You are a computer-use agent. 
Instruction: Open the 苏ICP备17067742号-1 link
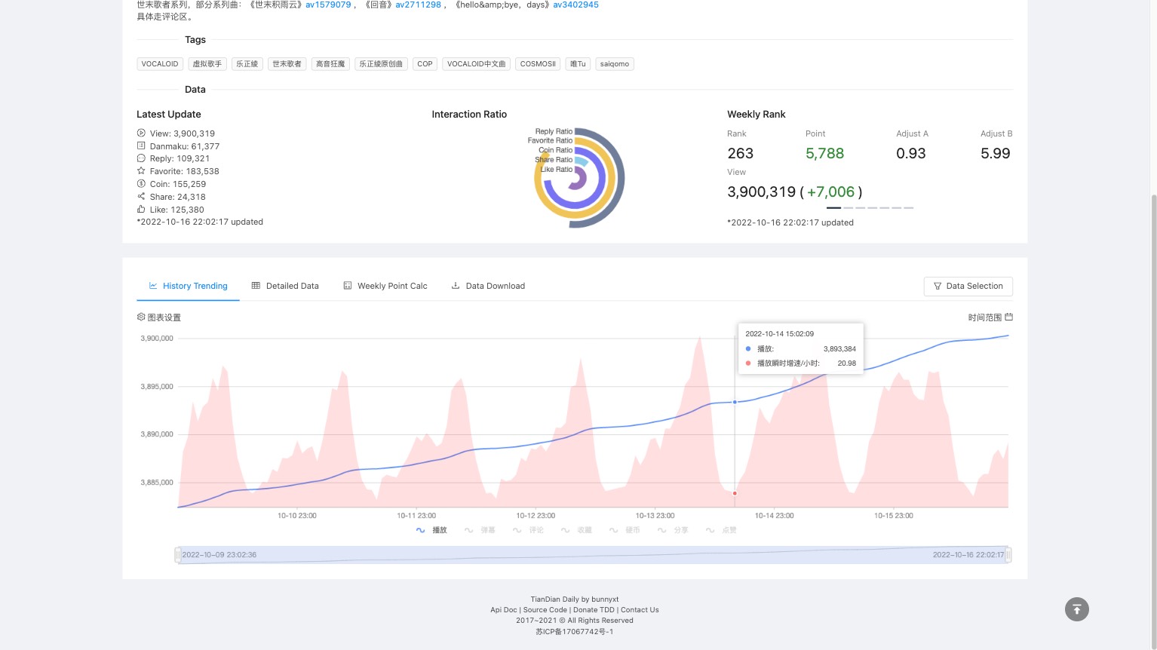tap(574, 632)
